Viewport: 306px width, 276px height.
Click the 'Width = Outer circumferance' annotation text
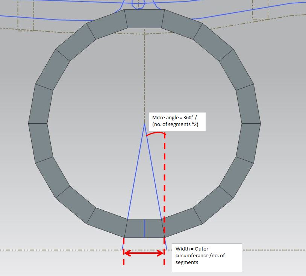point(200,256)
